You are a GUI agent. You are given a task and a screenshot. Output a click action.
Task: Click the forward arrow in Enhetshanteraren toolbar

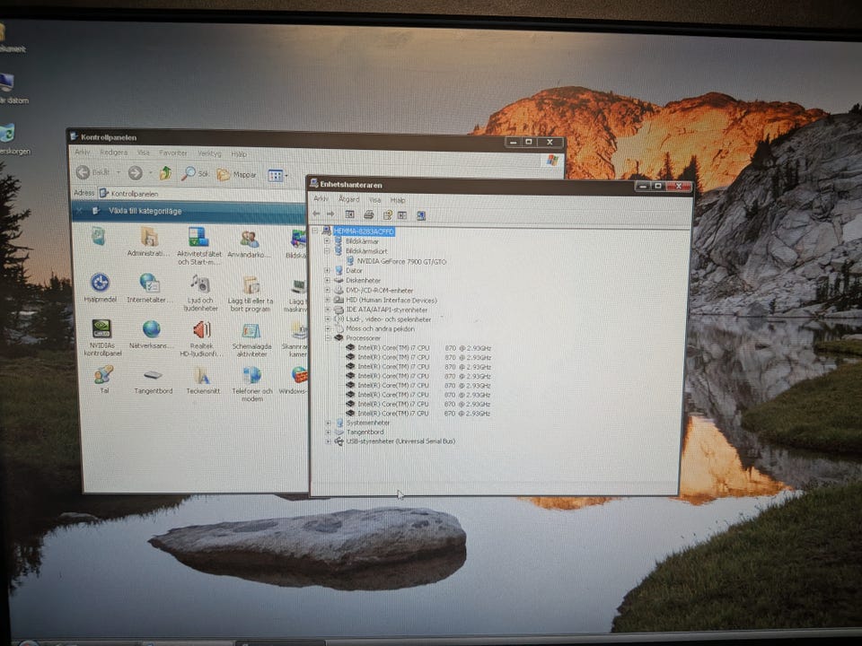[330, 214]
